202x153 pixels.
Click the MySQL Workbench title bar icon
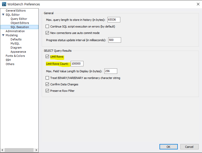pos(4,4)
